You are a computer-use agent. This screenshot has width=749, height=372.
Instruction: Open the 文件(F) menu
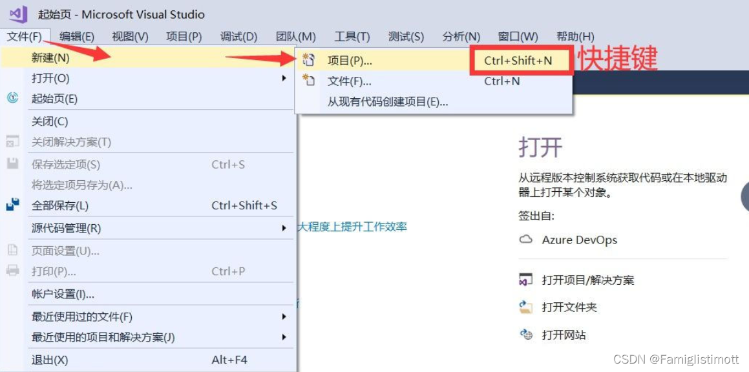[x=25, y=36]
